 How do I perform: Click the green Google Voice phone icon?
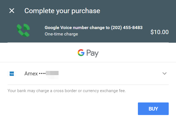(x=23, y=30)
